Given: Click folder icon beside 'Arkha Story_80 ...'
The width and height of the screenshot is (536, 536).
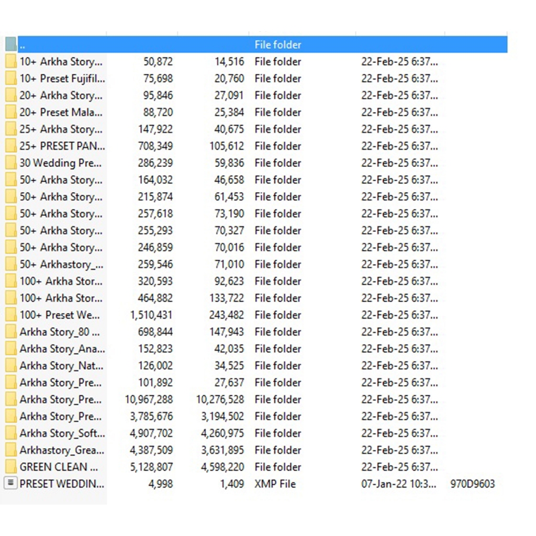Looking at the screenshot, I should pos(10,331).
